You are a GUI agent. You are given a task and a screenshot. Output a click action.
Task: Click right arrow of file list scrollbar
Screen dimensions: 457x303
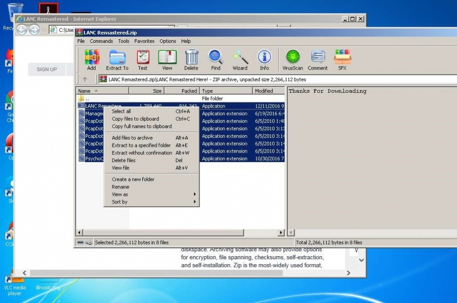tap(281, 232)
